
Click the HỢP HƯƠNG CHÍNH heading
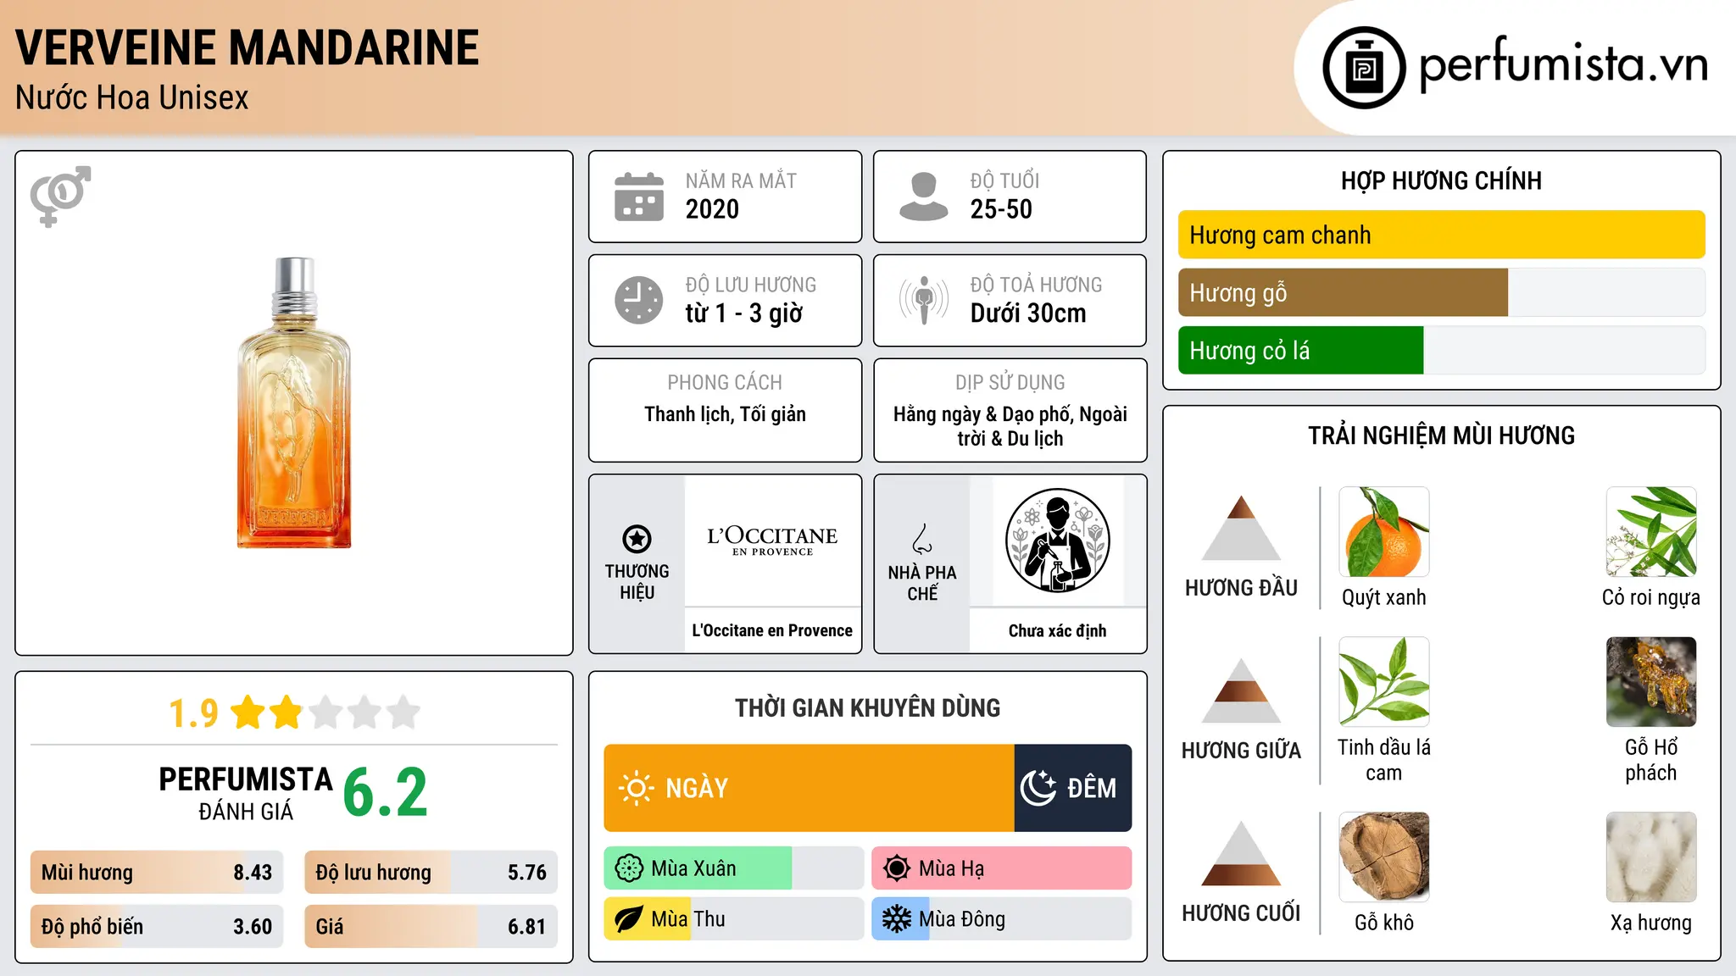[1441, 180]
